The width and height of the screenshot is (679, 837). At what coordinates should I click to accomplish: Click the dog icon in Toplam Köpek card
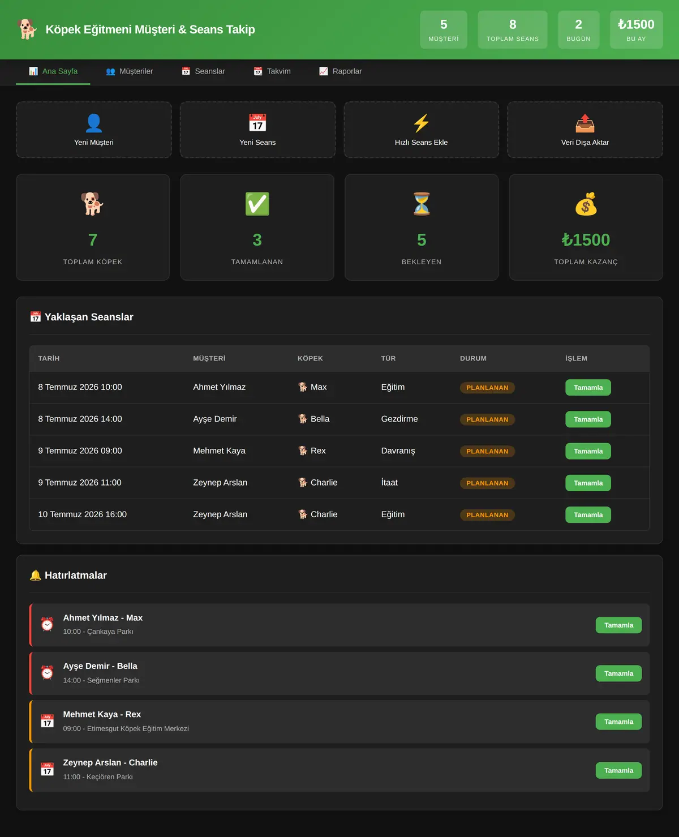click(x=93, y=204)
